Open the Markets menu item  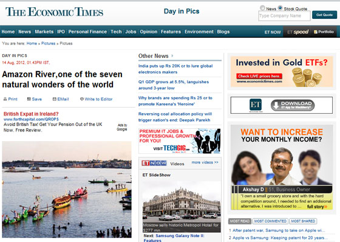[44, 32]
